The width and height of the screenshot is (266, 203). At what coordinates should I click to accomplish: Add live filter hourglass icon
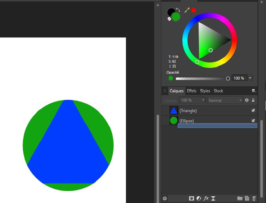pos(213,198)
